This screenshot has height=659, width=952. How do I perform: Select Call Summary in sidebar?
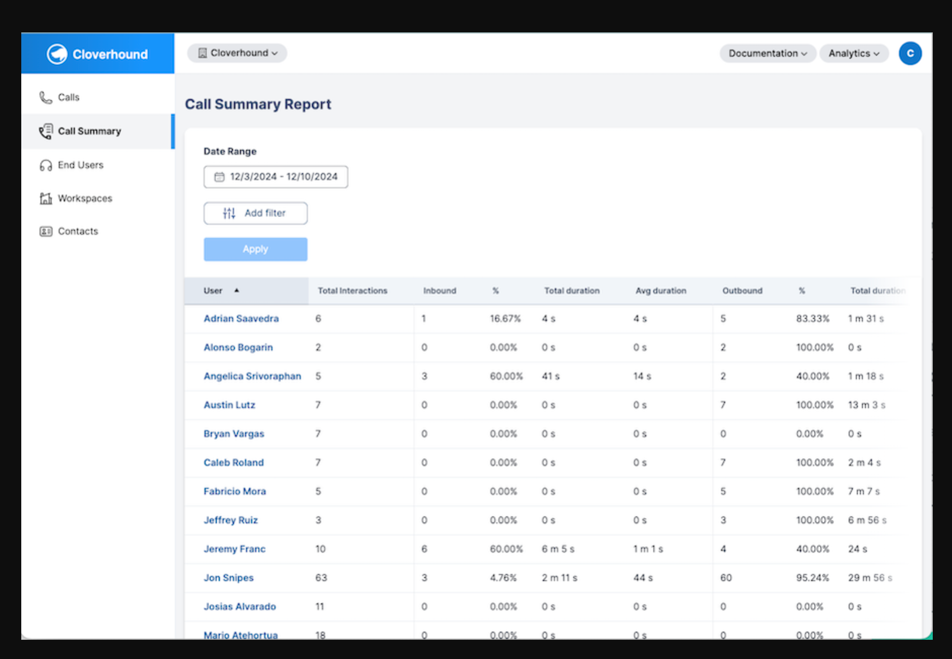tap(98, 131)
